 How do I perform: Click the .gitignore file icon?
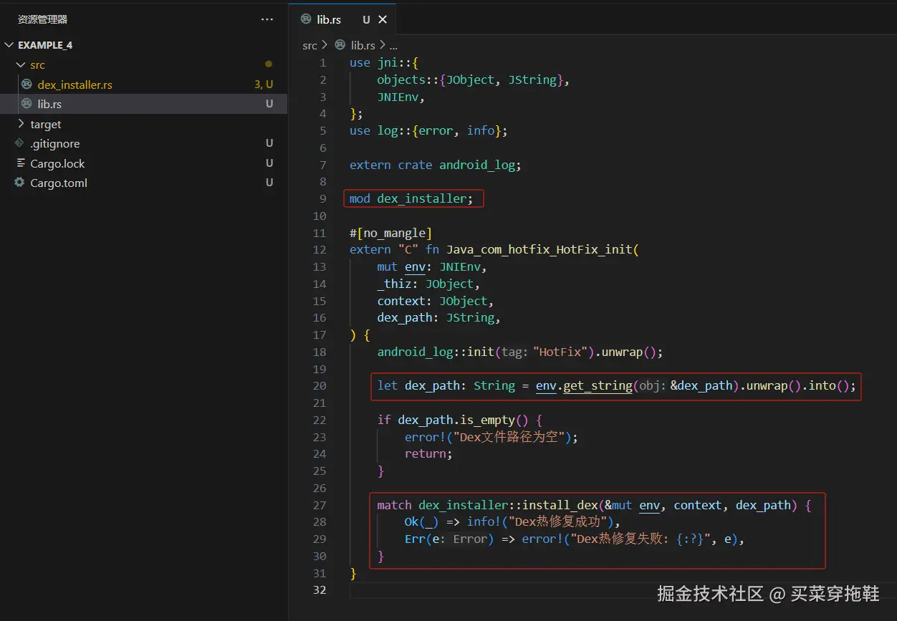[20, 143]
